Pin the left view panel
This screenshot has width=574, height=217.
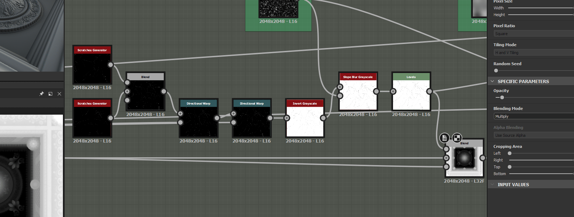pos(41,94)
